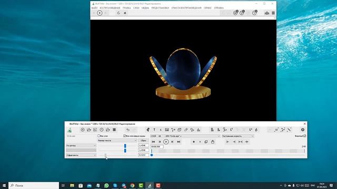Click the blue key frame marker on timeline
This screenshot has height=189, width=337.
click(x=152, y=155)
